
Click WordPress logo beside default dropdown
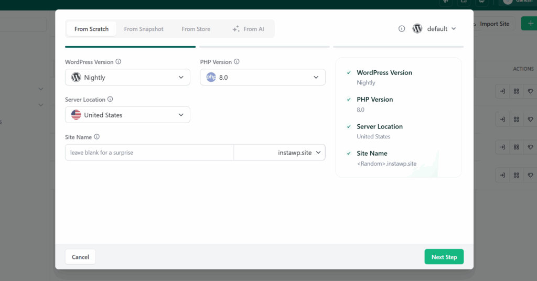(x=417, y=29)
